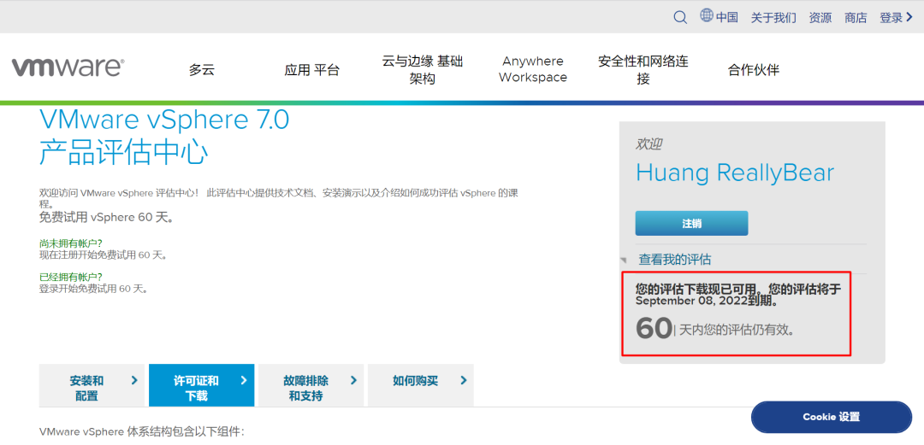Click the 天内您的评估仍有效 text

point(737,330)
